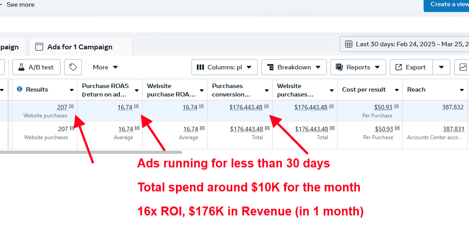
Task: Click the flask icon in A/B test
Action: click(x=21, y=67)
